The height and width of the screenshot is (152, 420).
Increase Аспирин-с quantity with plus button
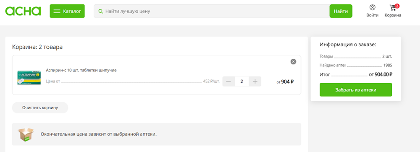[x=255, y=81]
